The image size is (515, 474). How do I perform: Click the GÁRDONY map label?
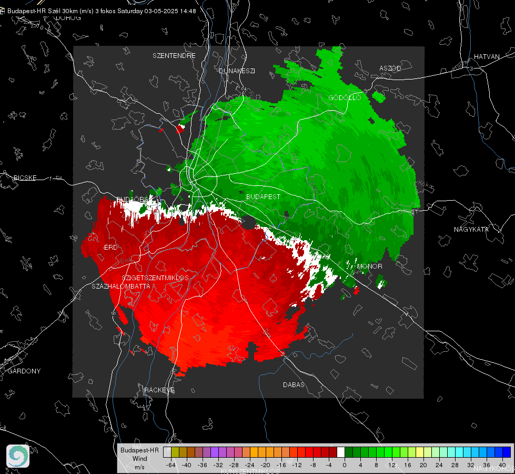coord(24,371)
